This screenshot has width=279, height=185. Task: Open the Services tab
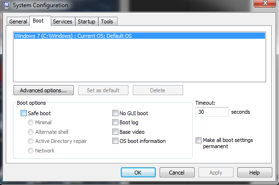click(x=62, y=22)
